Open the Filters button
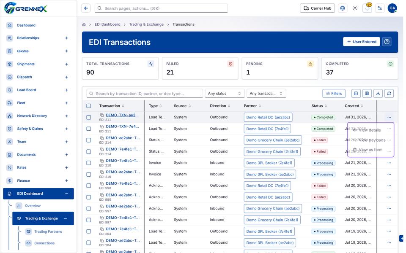The image size is (406, 253). [334, 94]
